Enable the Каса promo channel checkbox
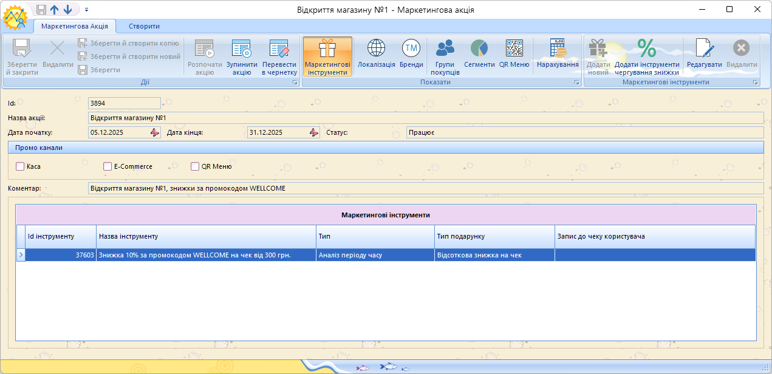The image size is (772, 374). coord(20,166)
